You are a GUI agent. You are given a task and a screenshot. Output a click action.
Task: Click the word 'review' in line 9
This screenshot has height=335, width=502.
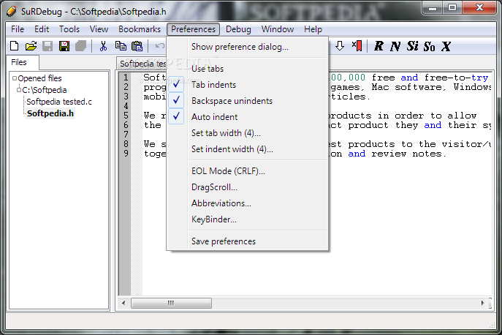click(x=389, y=154)
